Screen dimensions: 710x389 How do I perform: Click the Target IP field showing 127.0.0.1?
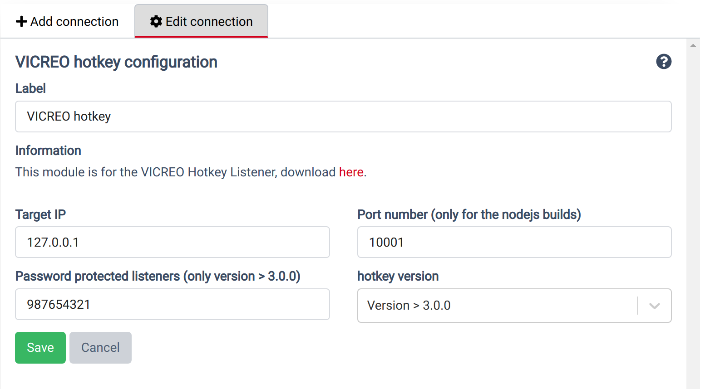click(x=173, y=242)
